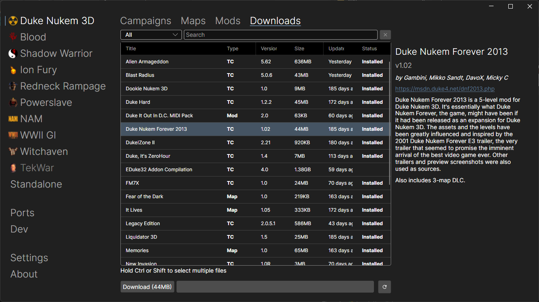Screen dimensions: 539x302
Task: Open the msdn.duke4.net dnf2013 link
Action: tap(445, 89)
